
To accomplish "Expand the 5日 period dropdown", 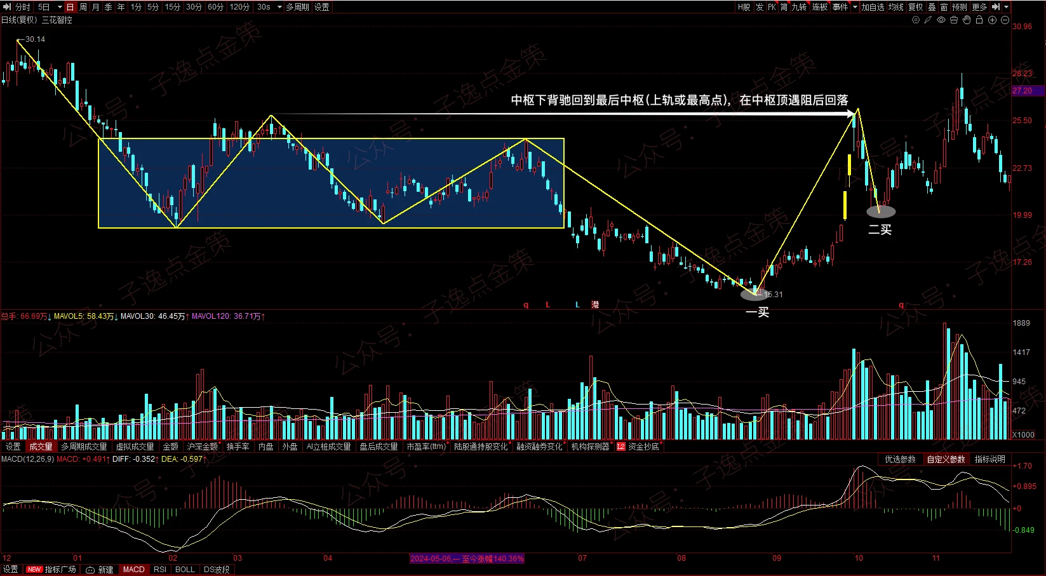I will [x=59, y=7].
